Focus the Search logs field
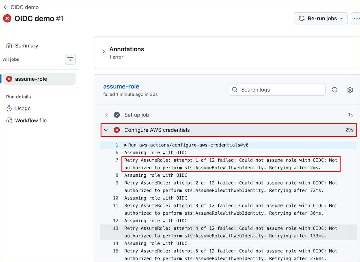Viewport: 360px width, 262px height. tap(277, 90)
